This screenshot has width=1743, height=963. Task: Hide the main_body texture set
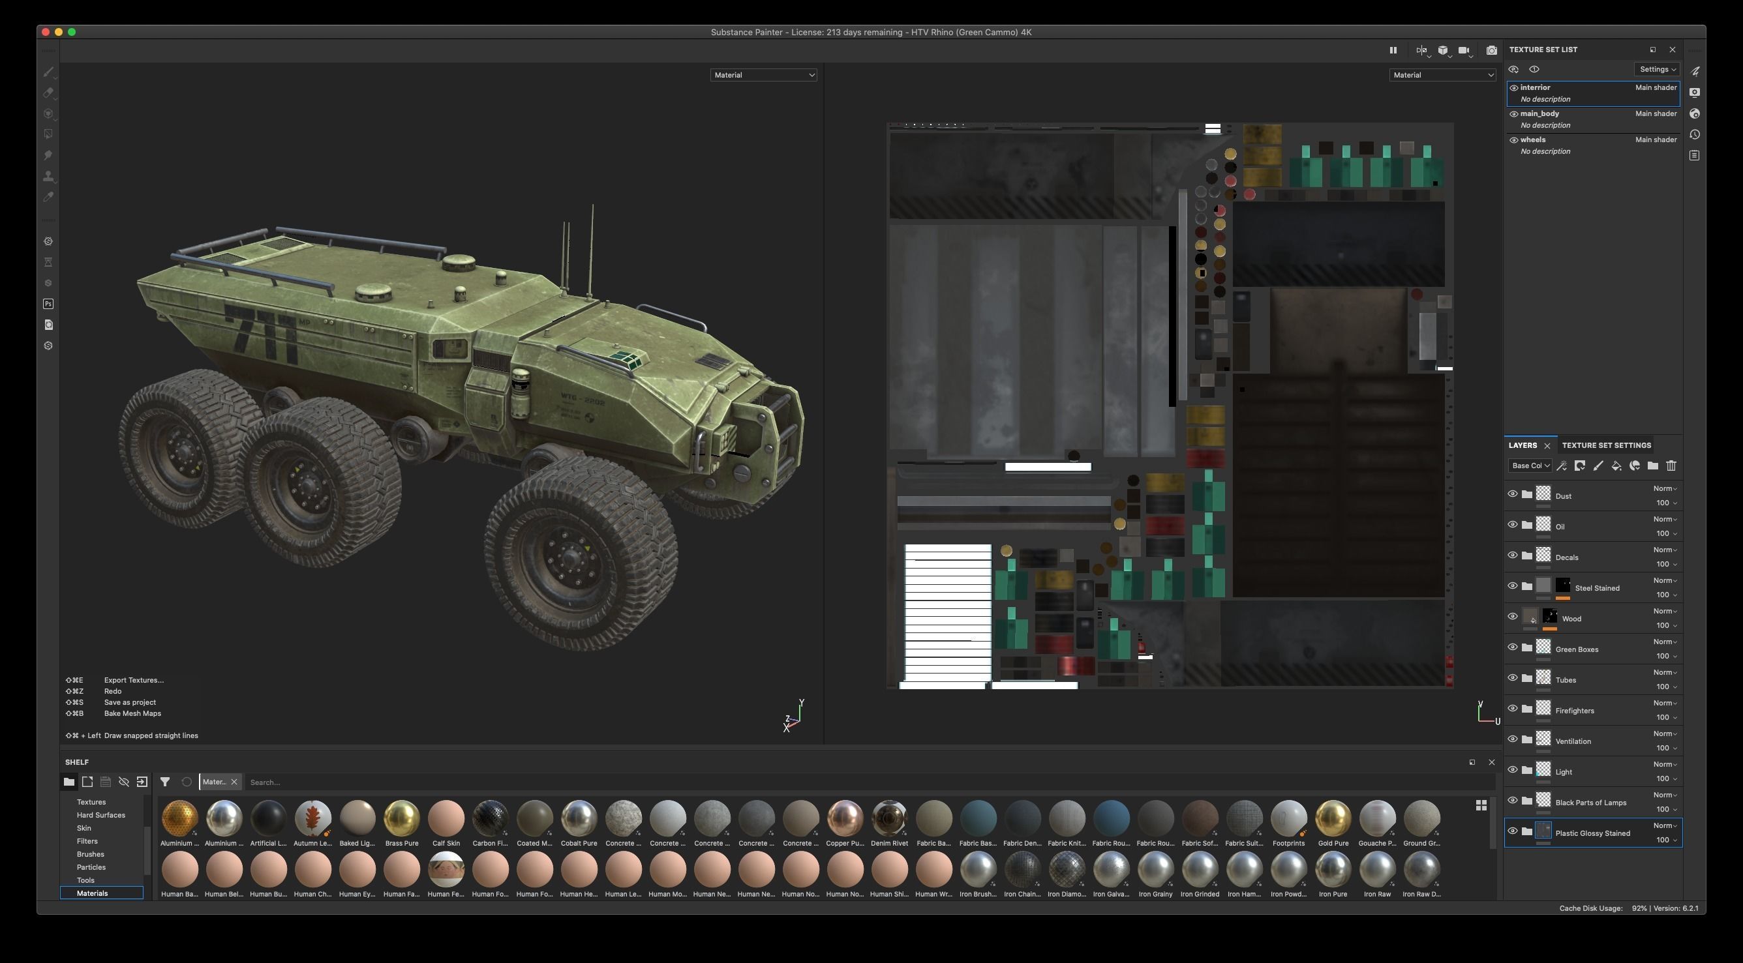click(1513, 113)
